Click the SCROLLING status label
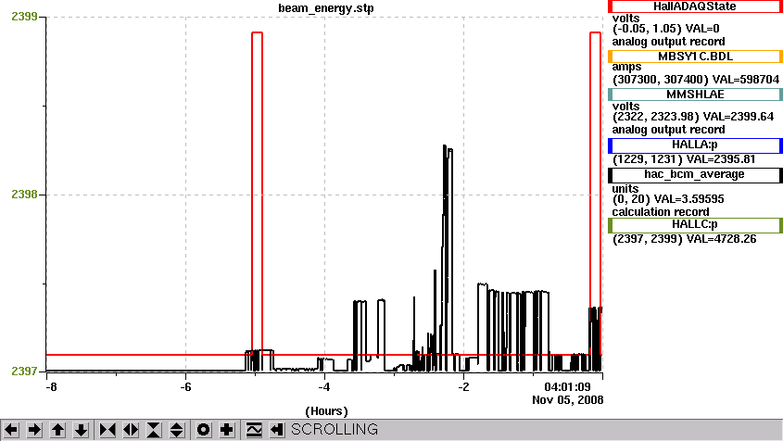The image size is (783, 441). click(335, 430)
